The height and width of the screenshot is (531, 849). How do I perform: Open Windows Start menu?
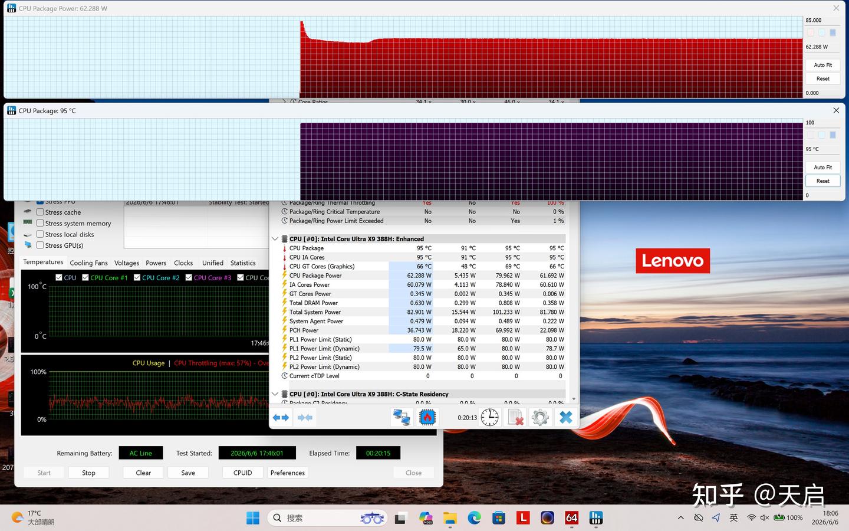tap(253, 518)
